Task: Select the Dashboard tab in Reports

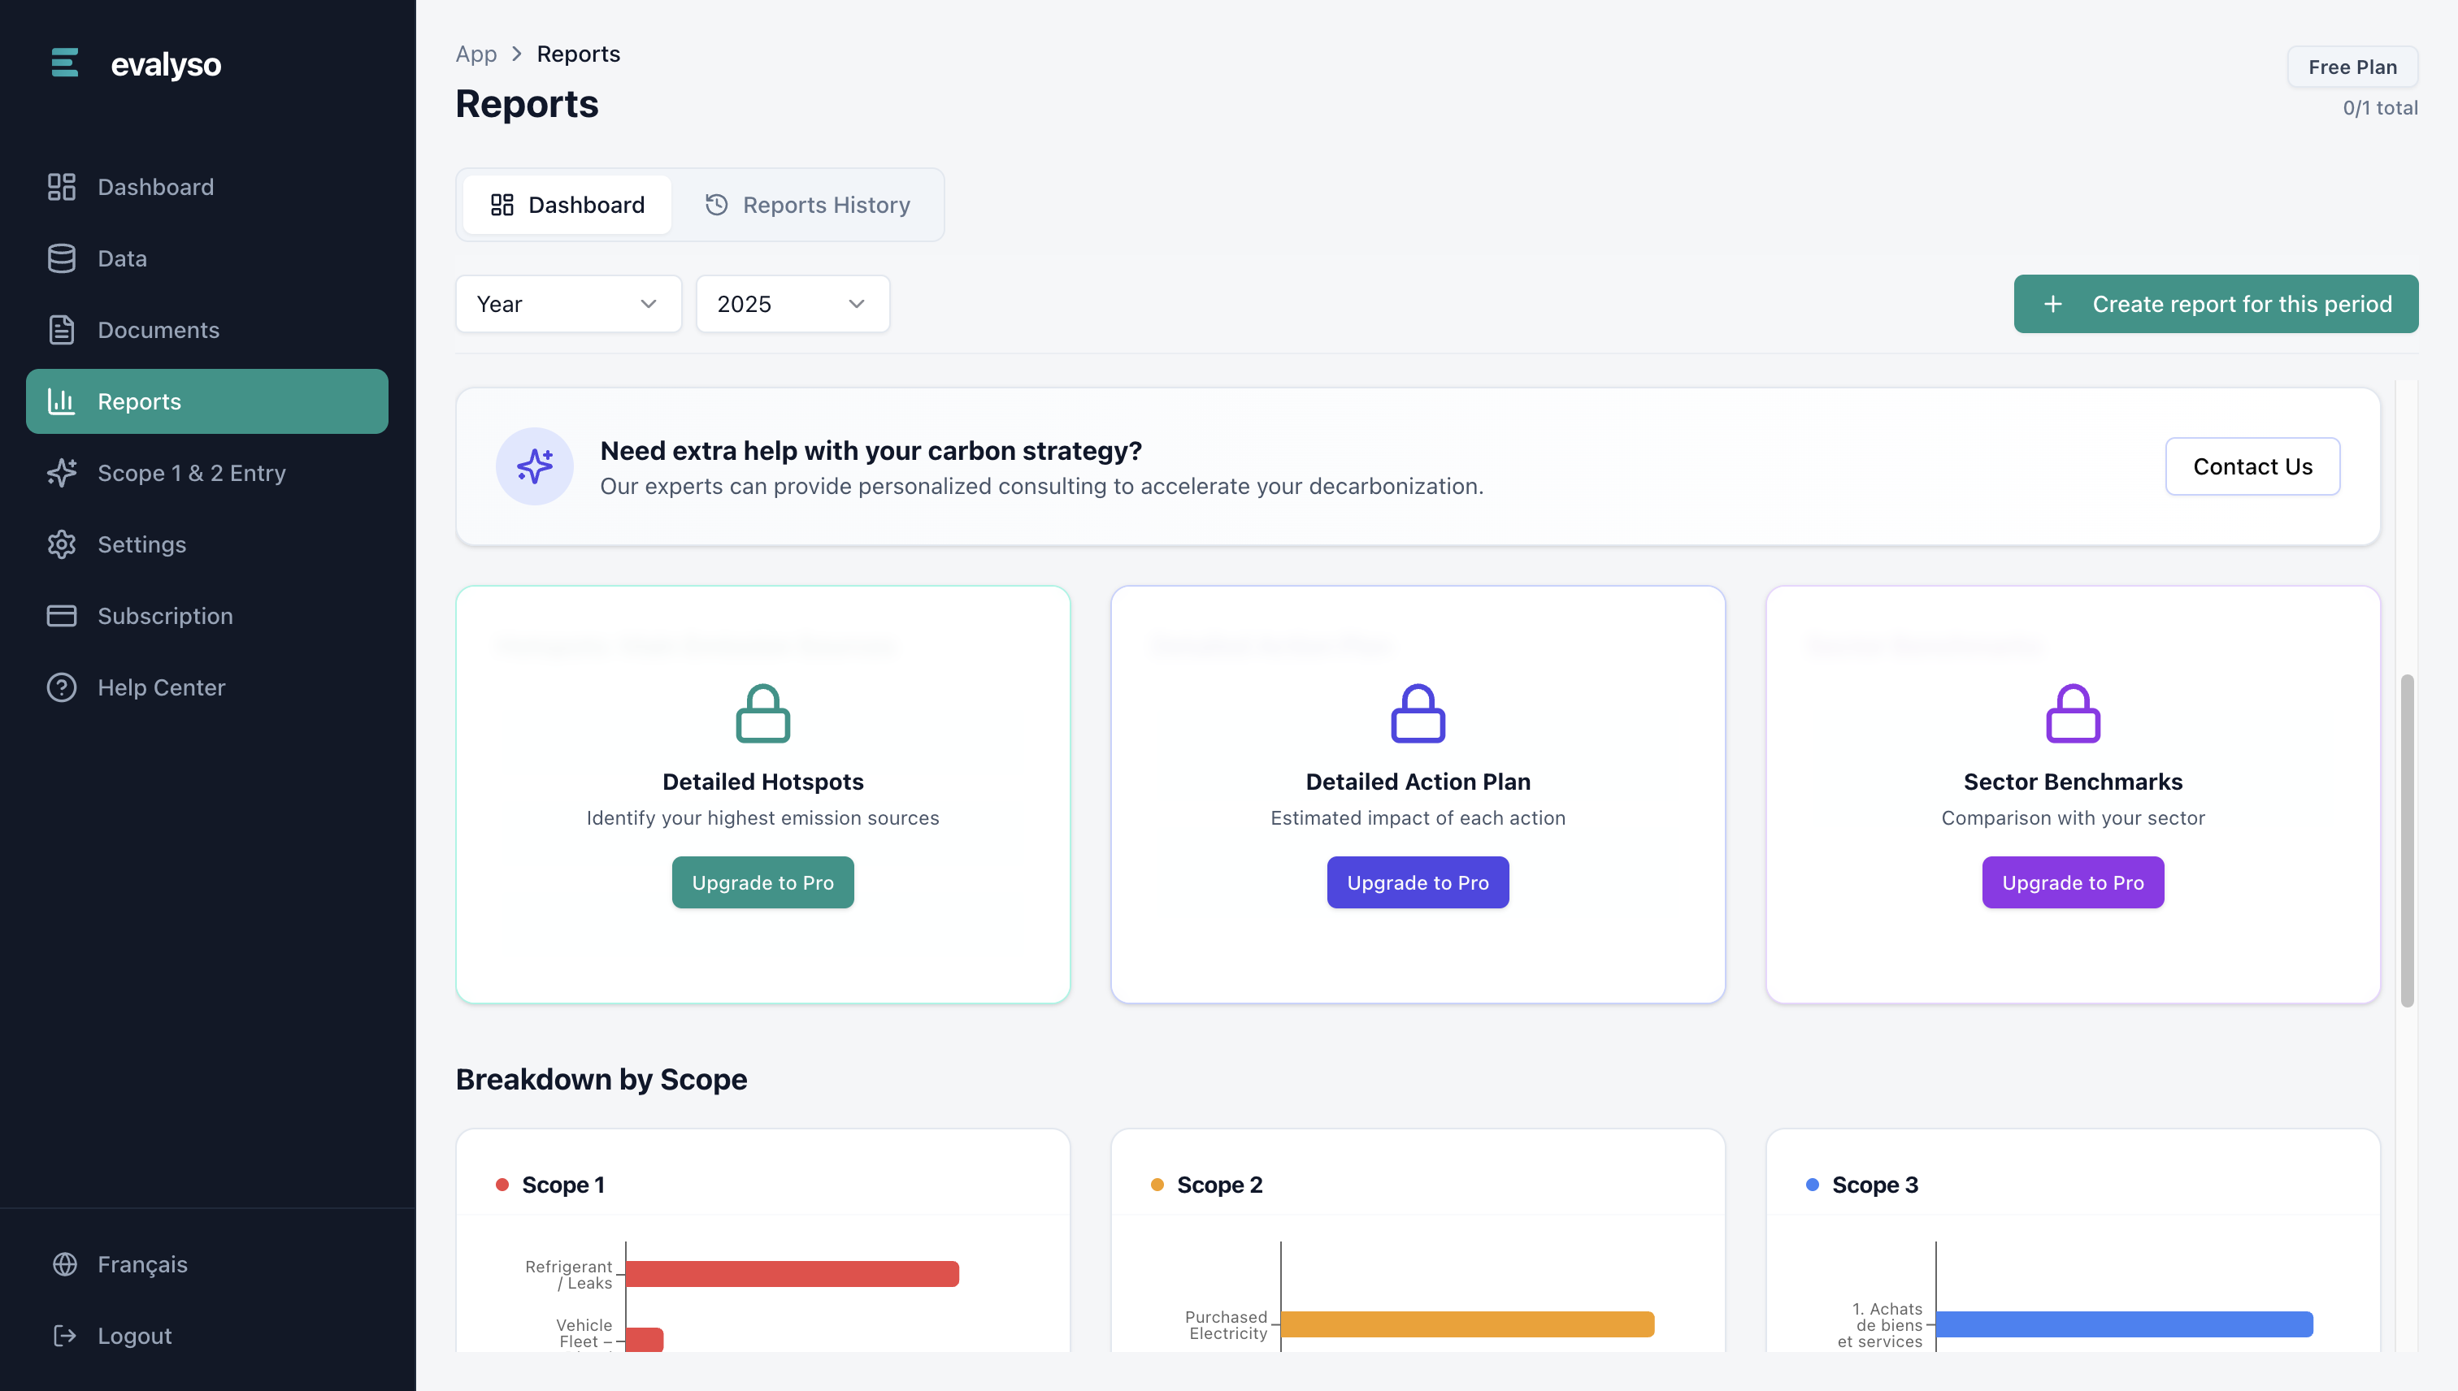Action: (567, 206)
